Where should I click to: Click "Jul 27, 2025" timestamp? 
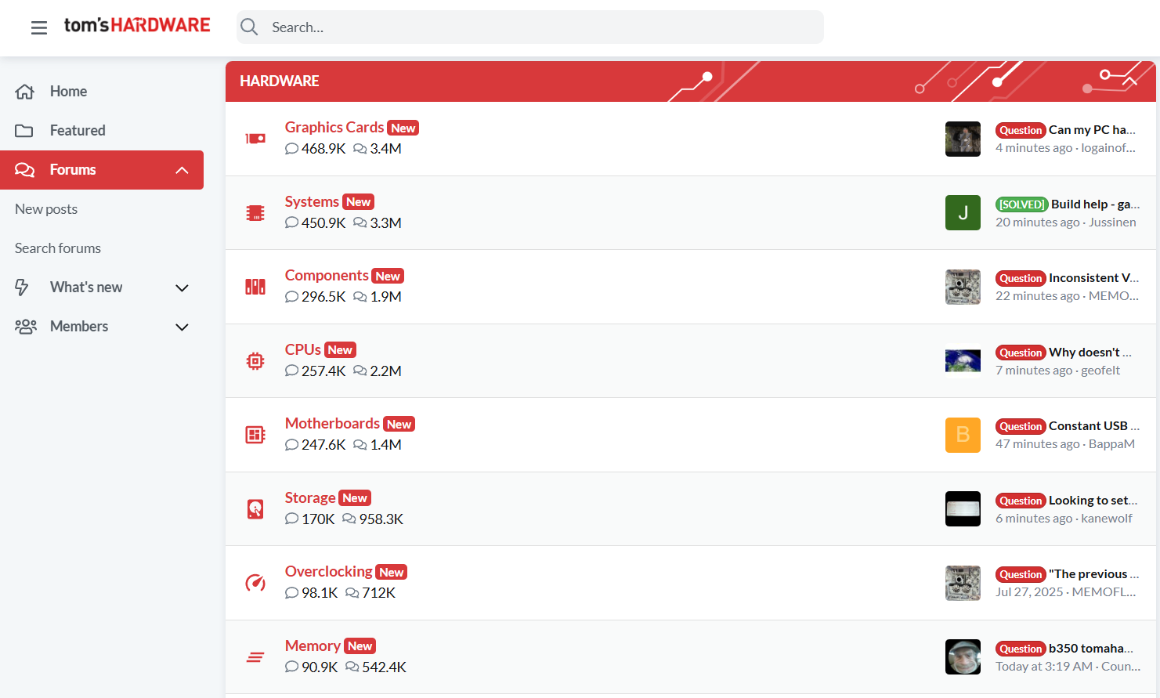tap(1029, 592)
